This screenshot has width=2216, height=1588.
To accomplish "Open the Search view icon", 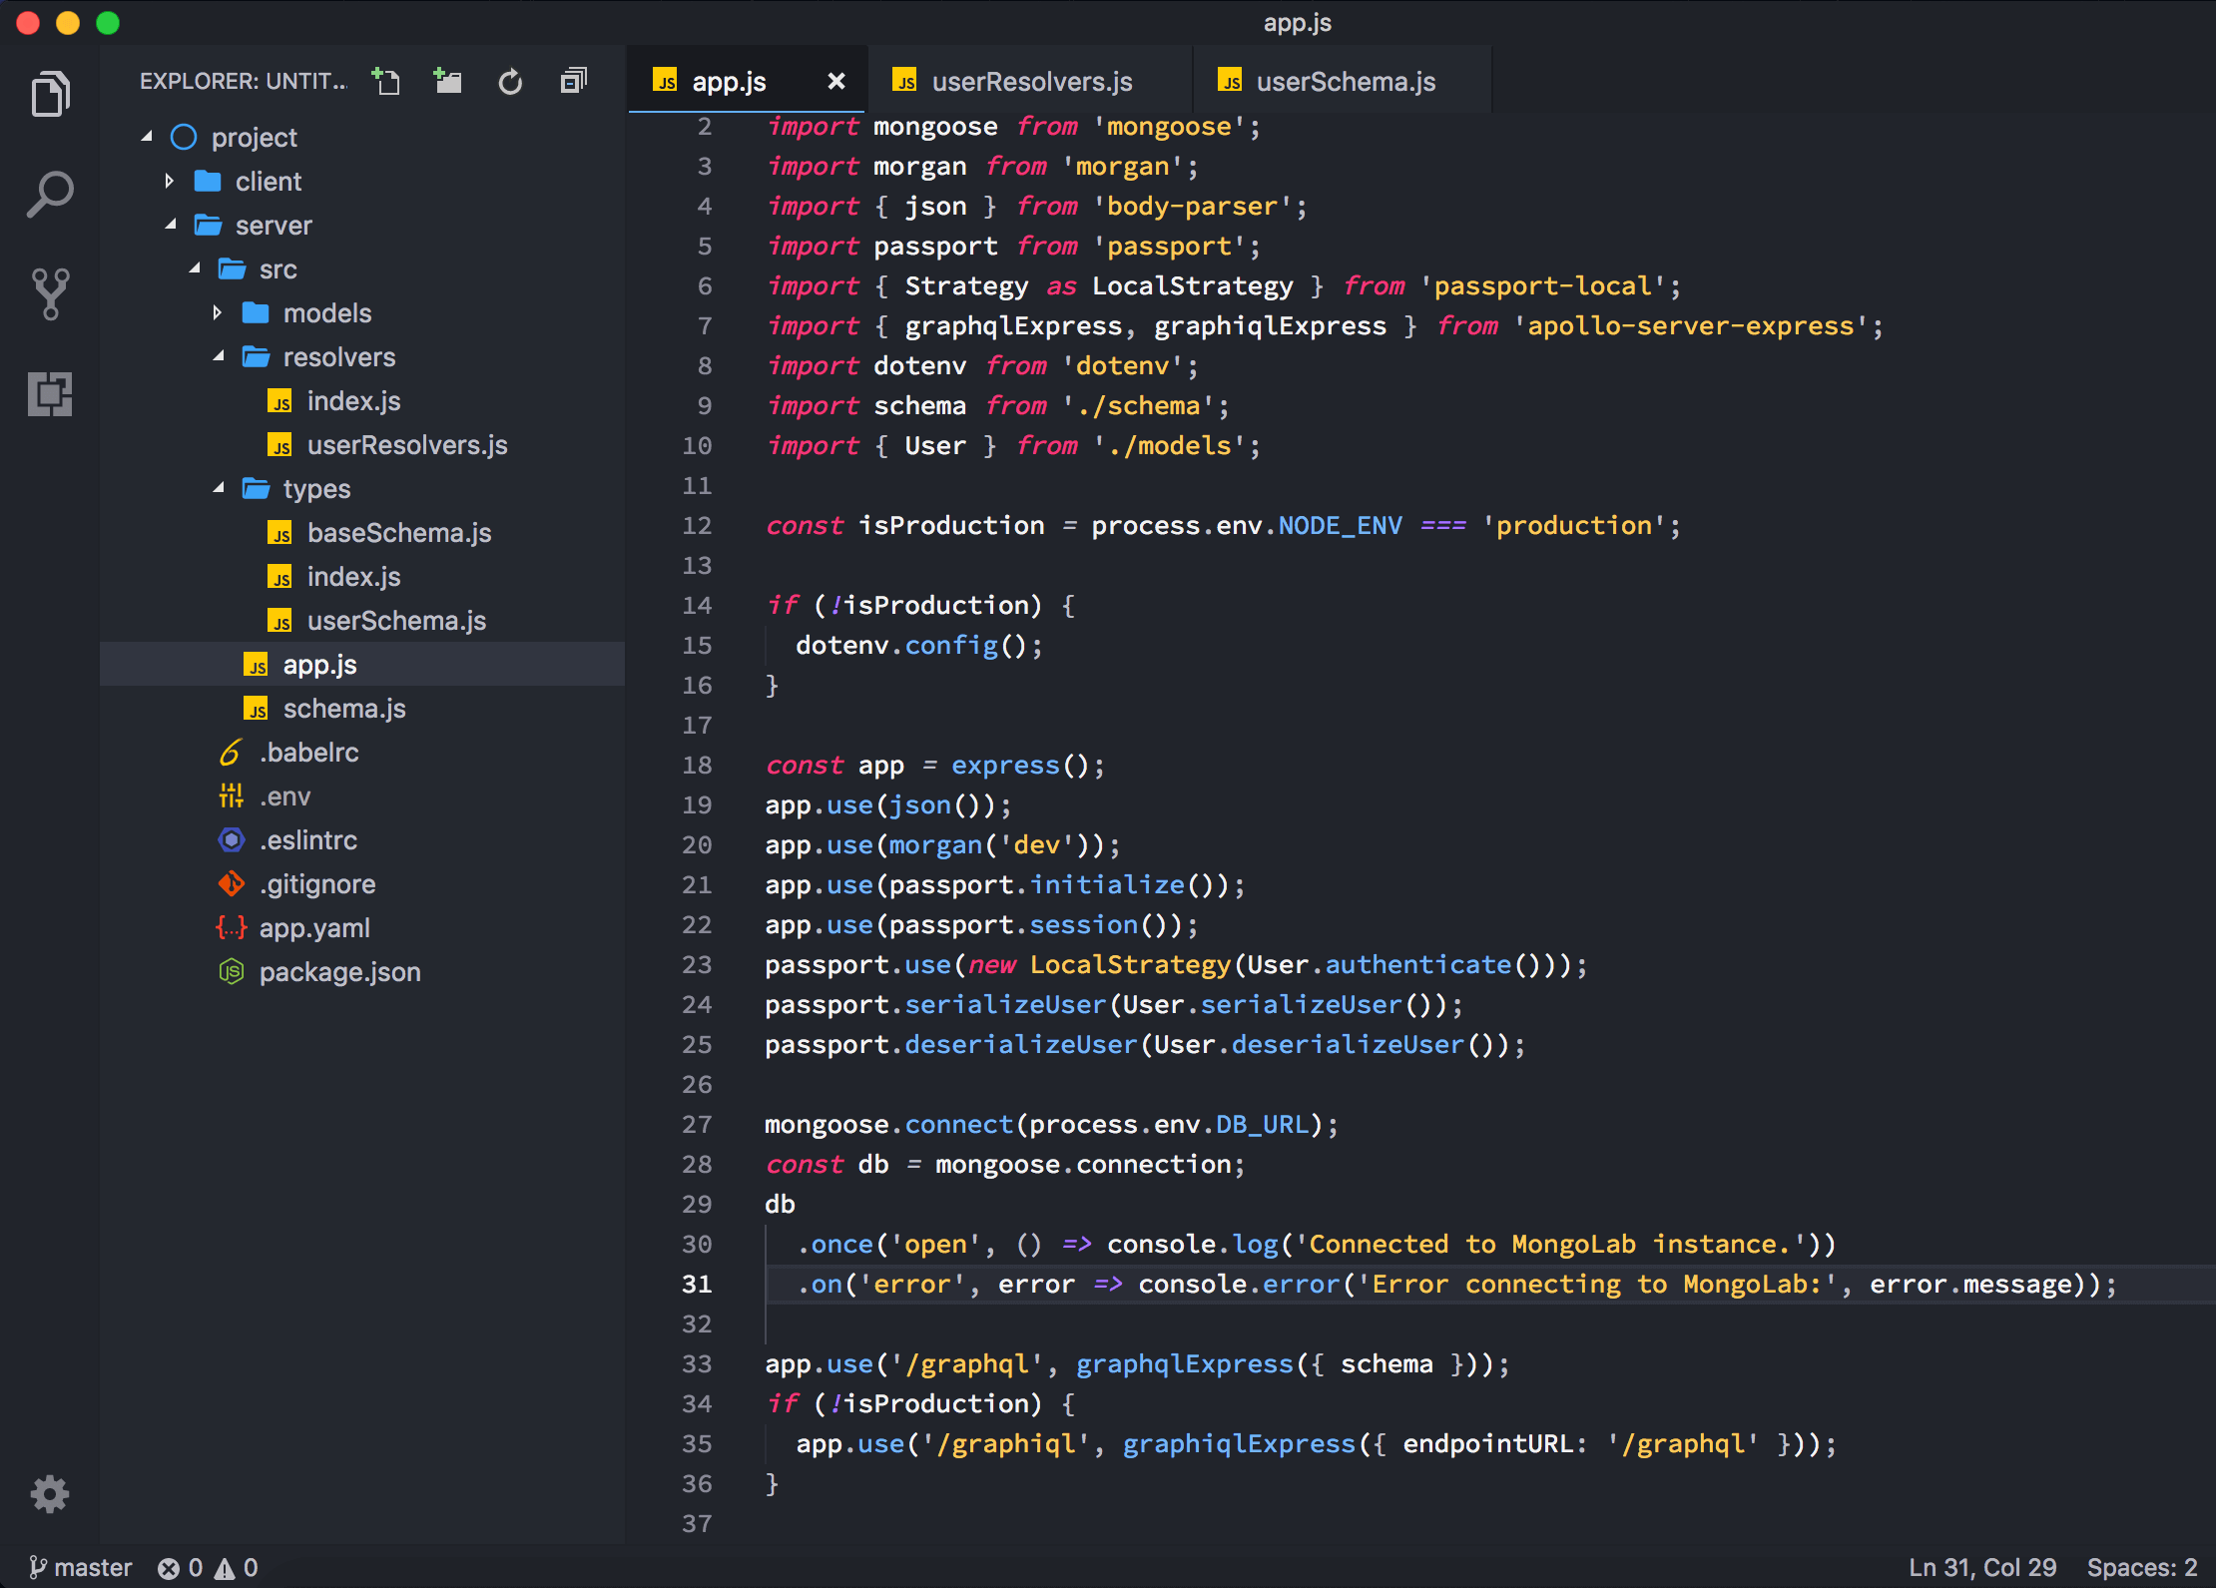I will point(50,194).
